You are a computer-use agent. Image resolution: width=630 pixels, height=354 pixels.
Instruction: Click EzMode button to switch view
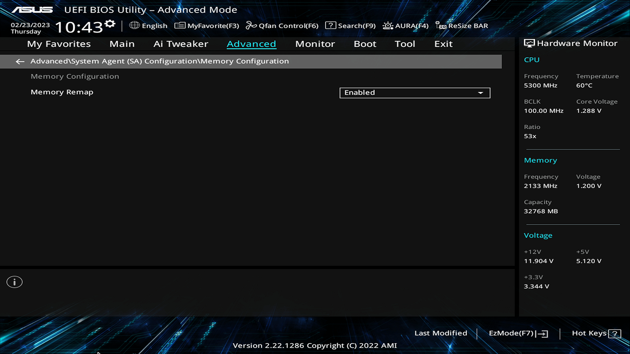[x=518, y=333]
